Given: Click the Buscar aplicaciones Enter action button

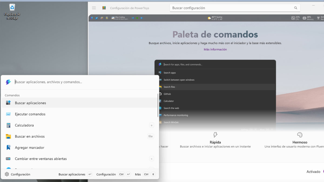Looking at the screenshot, I should coord(75,174).
